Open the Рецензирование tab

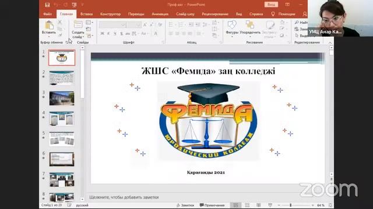(215, 14)
